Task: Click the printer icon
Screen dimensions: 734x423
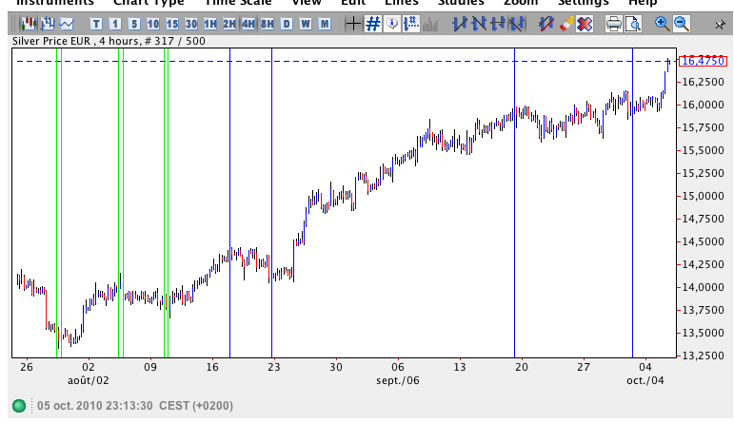Action: 614,24
